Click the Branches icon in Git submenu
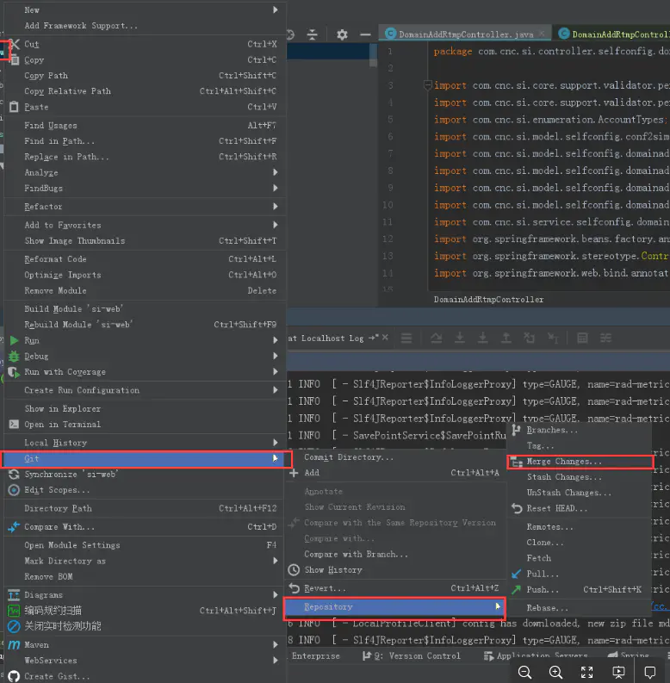Screen dimensions: 670x683 pyautogui.click(x=517, y=430)
